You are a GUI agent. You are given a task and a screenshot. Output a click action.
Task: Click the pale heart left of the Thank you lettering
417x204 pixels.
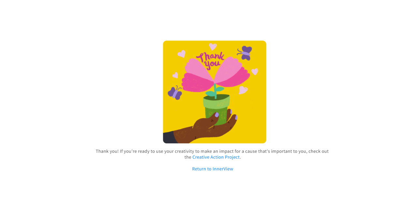(182, 54)
